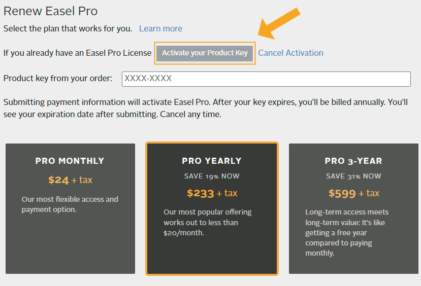Click the Save 19% Now label
This screenshot has height=286, width=421.
pos(212,176)
